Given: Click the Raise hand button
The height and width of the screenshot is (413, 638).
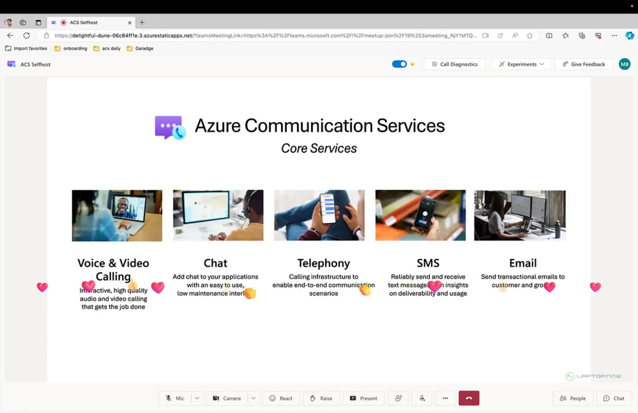Looking at the screenshot, I should [x=321, y=398].
